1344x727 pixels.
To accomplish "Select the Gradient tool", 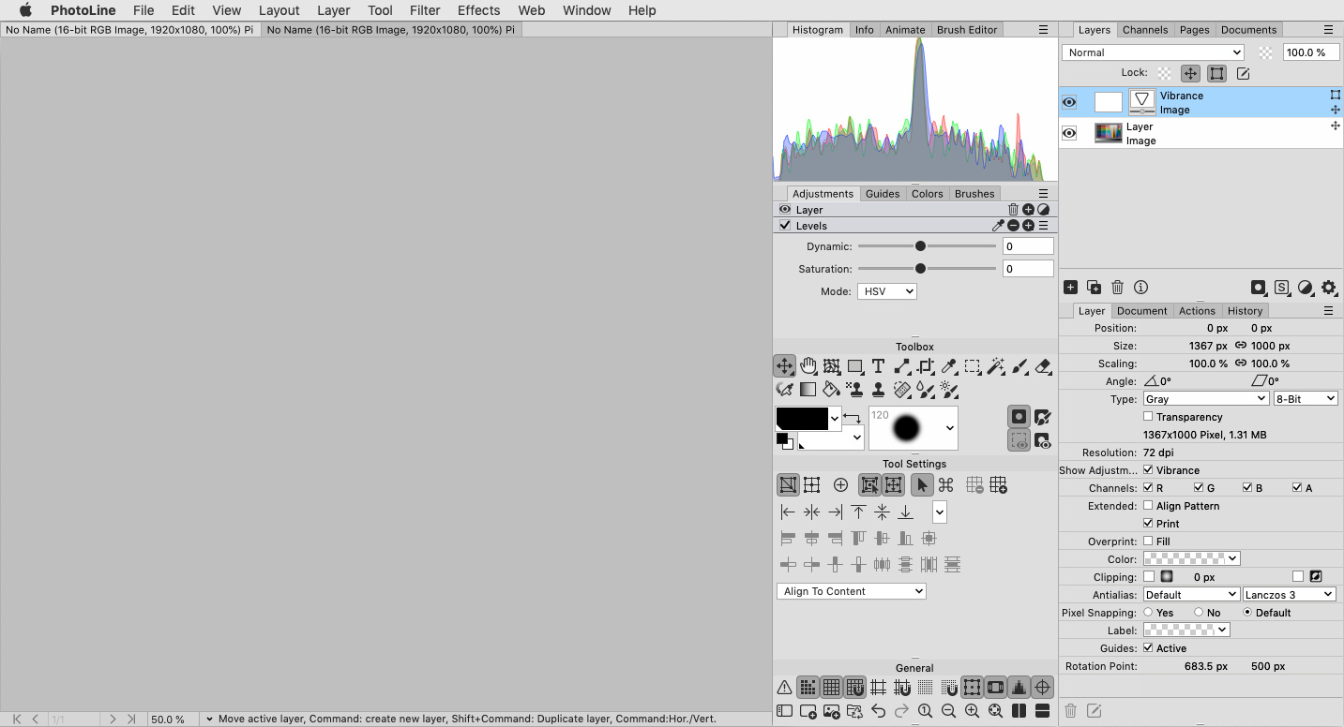I will coord(808,389).
